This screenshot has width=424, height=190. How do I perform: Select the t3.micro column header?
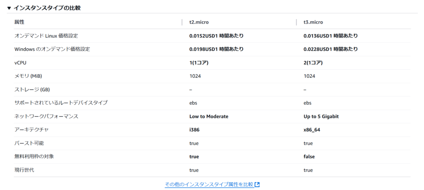[x=313, y=22]
